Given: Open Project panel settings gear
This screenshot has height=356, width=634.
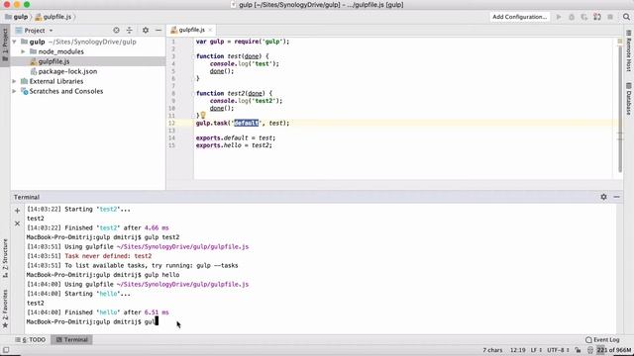Looking at the screenshot, I should click(x=146, y=31).
